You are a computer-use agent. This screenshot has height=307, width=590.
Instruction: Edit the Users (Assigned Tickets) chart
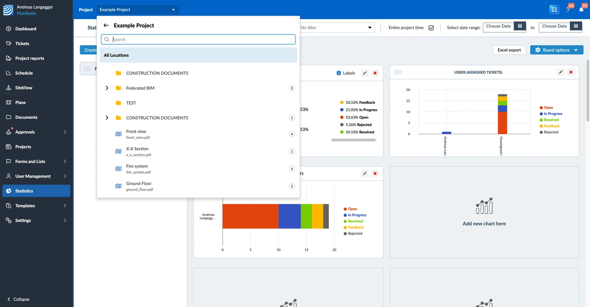point(560,72)
